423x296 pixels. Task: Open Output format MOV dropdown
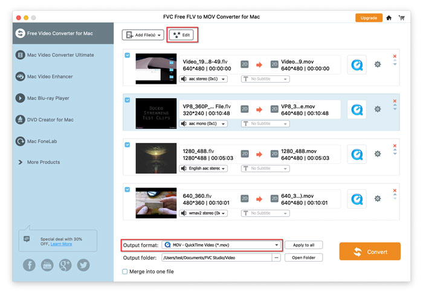(x=221, y=245)
